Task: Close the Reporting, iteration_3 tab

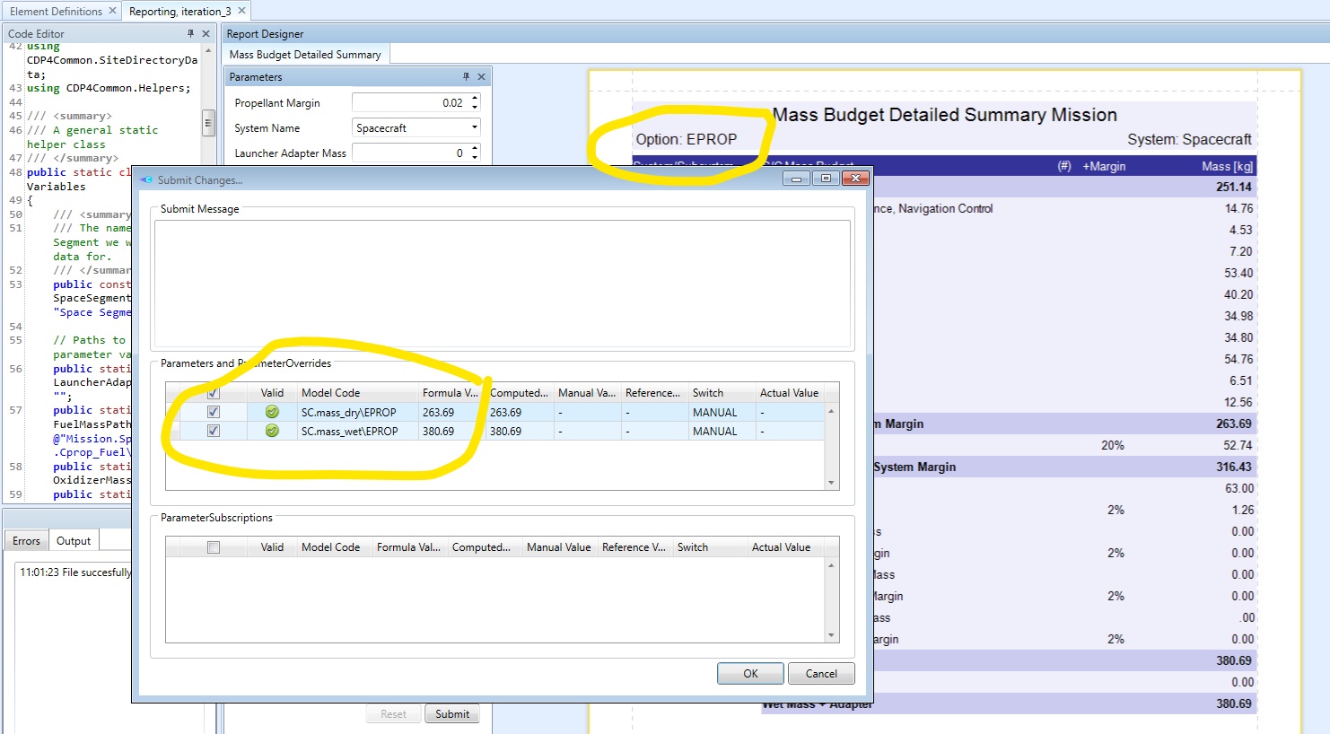Action: coord(241,13)
